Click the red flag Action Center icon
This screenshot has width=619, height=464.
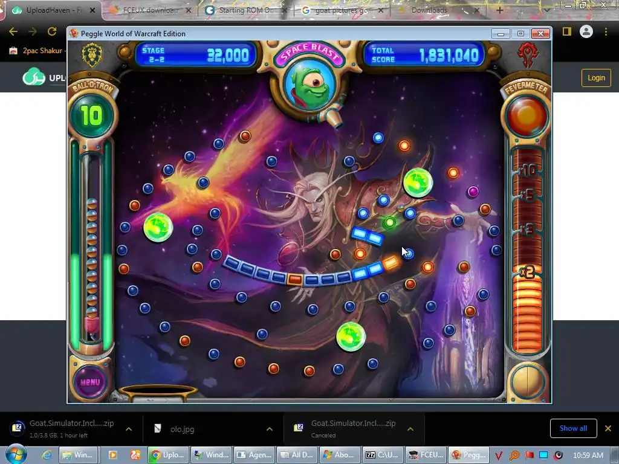[x=529, y=456]
